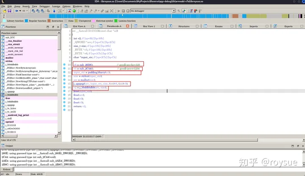Open the View menu
The height and width of the screenshot is (176, 305).
pyautogui.click(x=34, y=6)
